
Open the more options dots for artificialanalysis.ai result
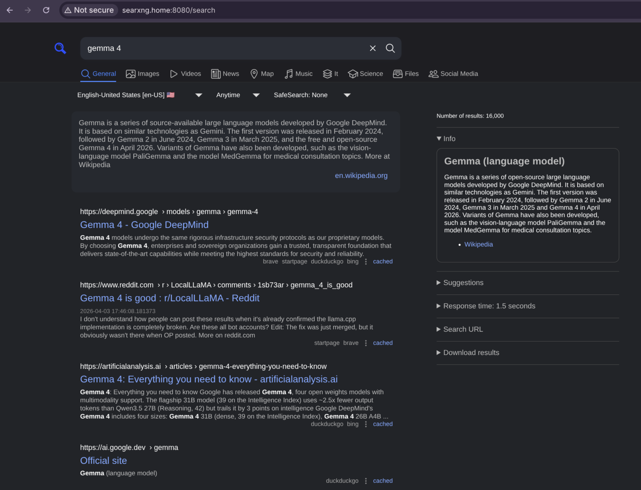[366, 424]
